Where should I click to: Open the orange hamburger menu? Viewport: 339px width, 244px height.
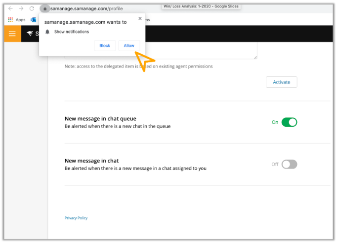click(x=12, y=34)
